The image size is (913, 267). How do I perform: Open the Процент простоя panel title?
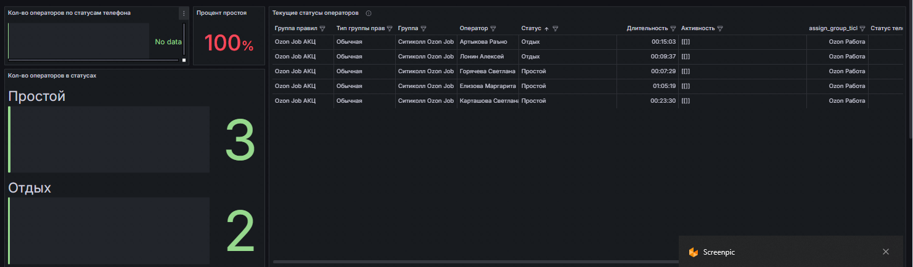[x=221, y=13]
